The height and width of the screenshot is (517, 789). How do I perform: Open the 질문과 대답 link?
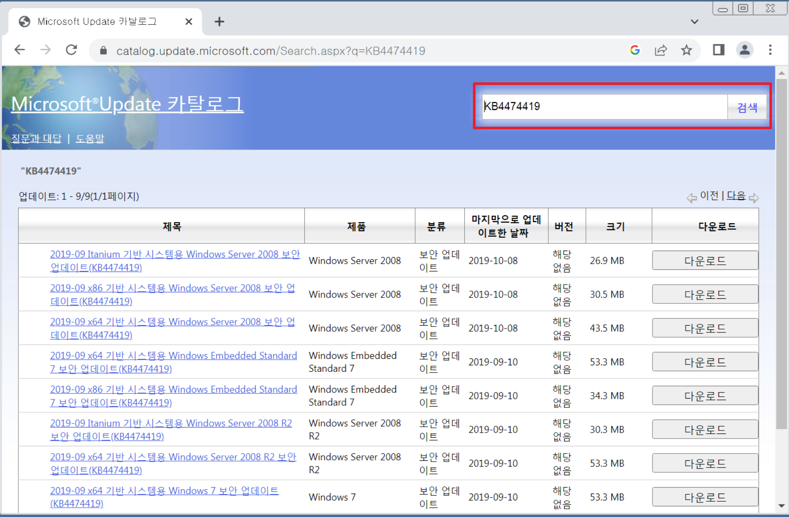(x=36, y=139)
